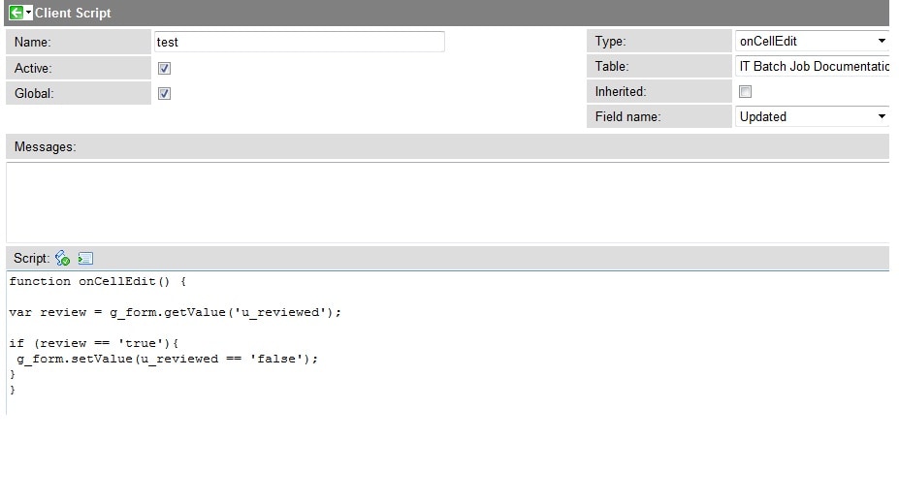This screenshot has width=899, height=503.
Task: Click the "if (review == 'true'){" line
Action: click(x=93, y=343)
